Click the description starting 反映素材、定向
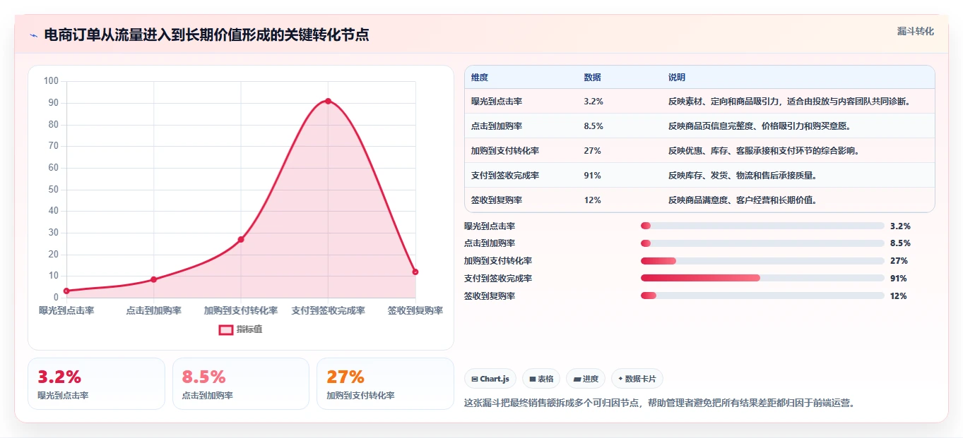The width and height of the screenshot is (963, 438). [x=789, y=102]
